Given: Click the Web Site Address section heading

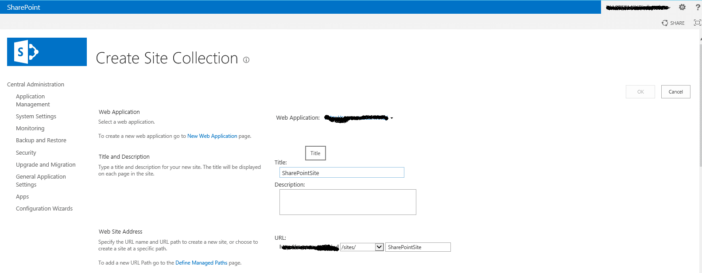Looking at the screenshot, I should pos(120,232).
